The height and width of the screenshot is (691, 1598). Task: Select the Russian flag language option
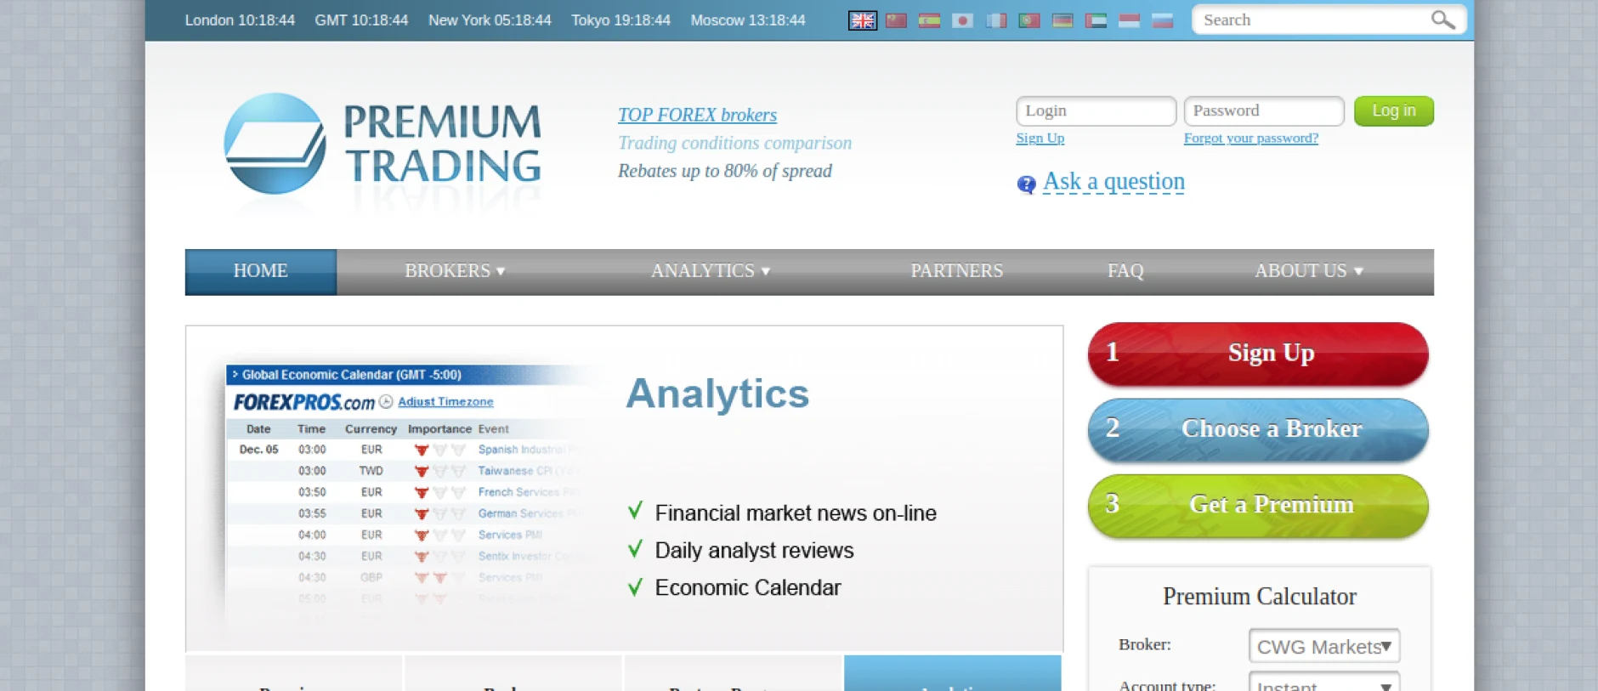1162,20
